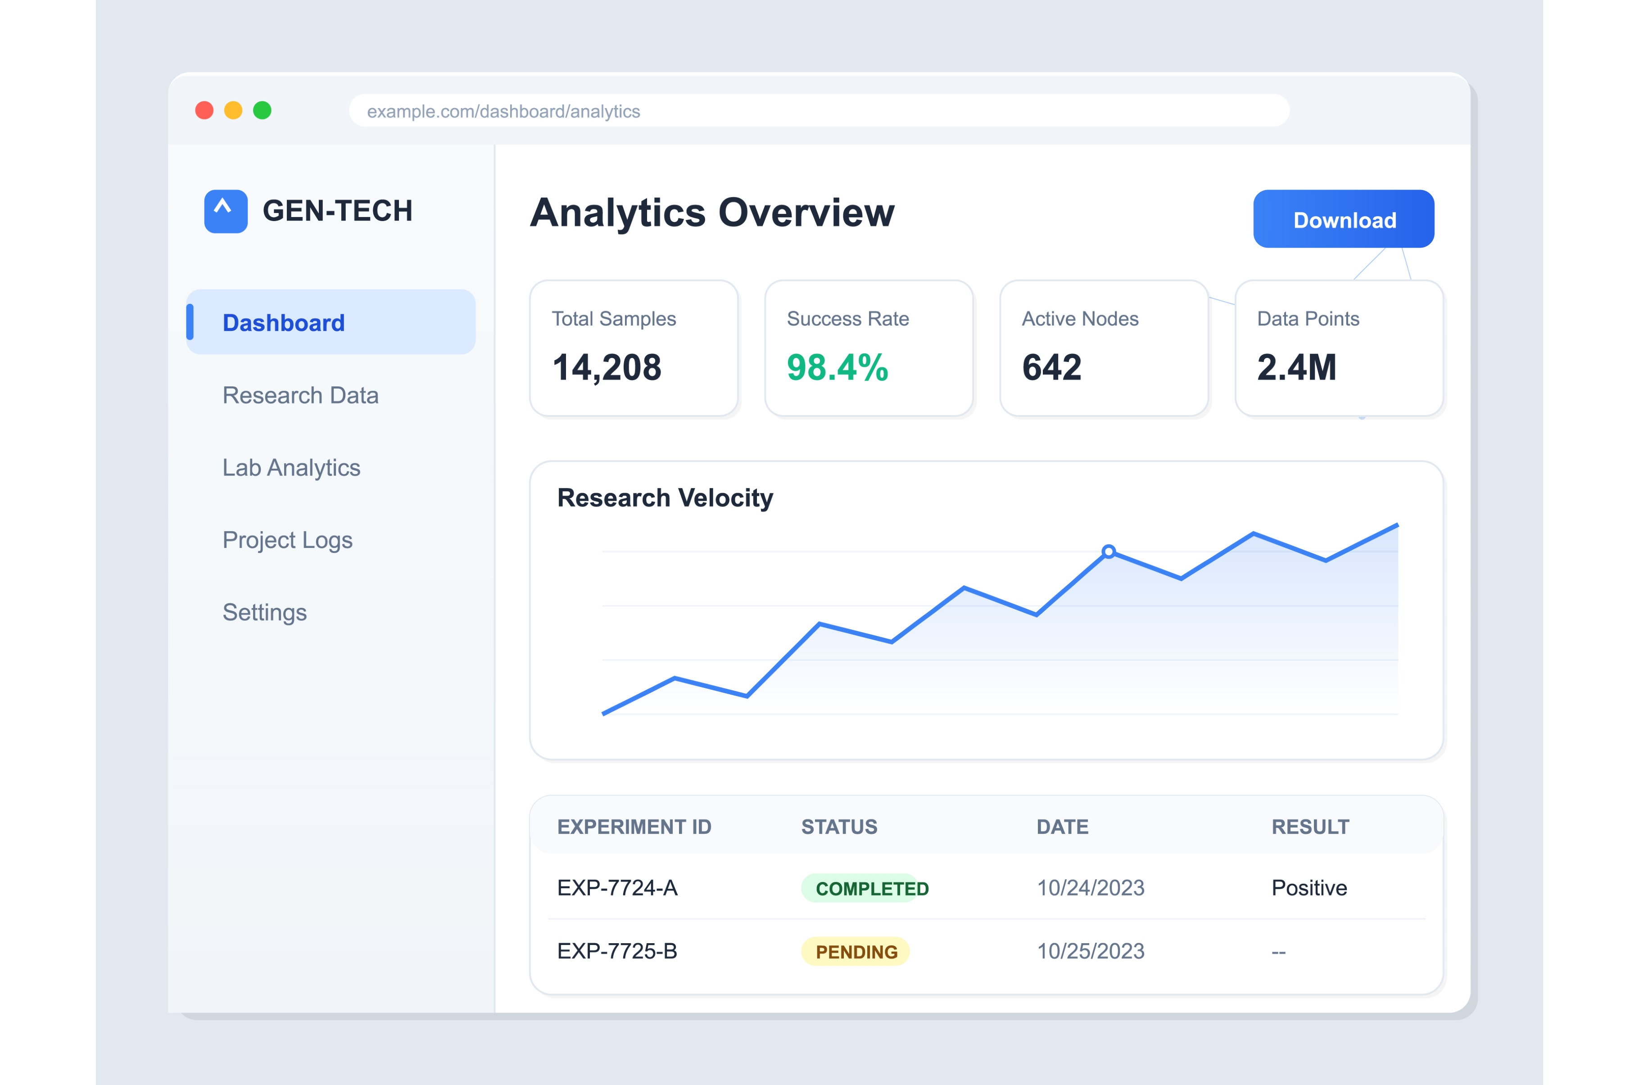Select the Success Rate card
This screenshot has height=1085, width=1639.
click(868, 348)
